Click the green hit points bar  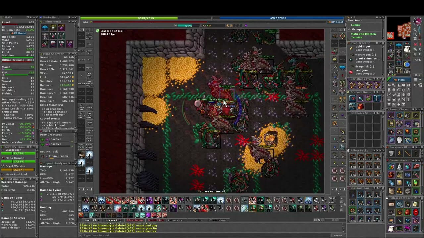[x=146, y=18]
